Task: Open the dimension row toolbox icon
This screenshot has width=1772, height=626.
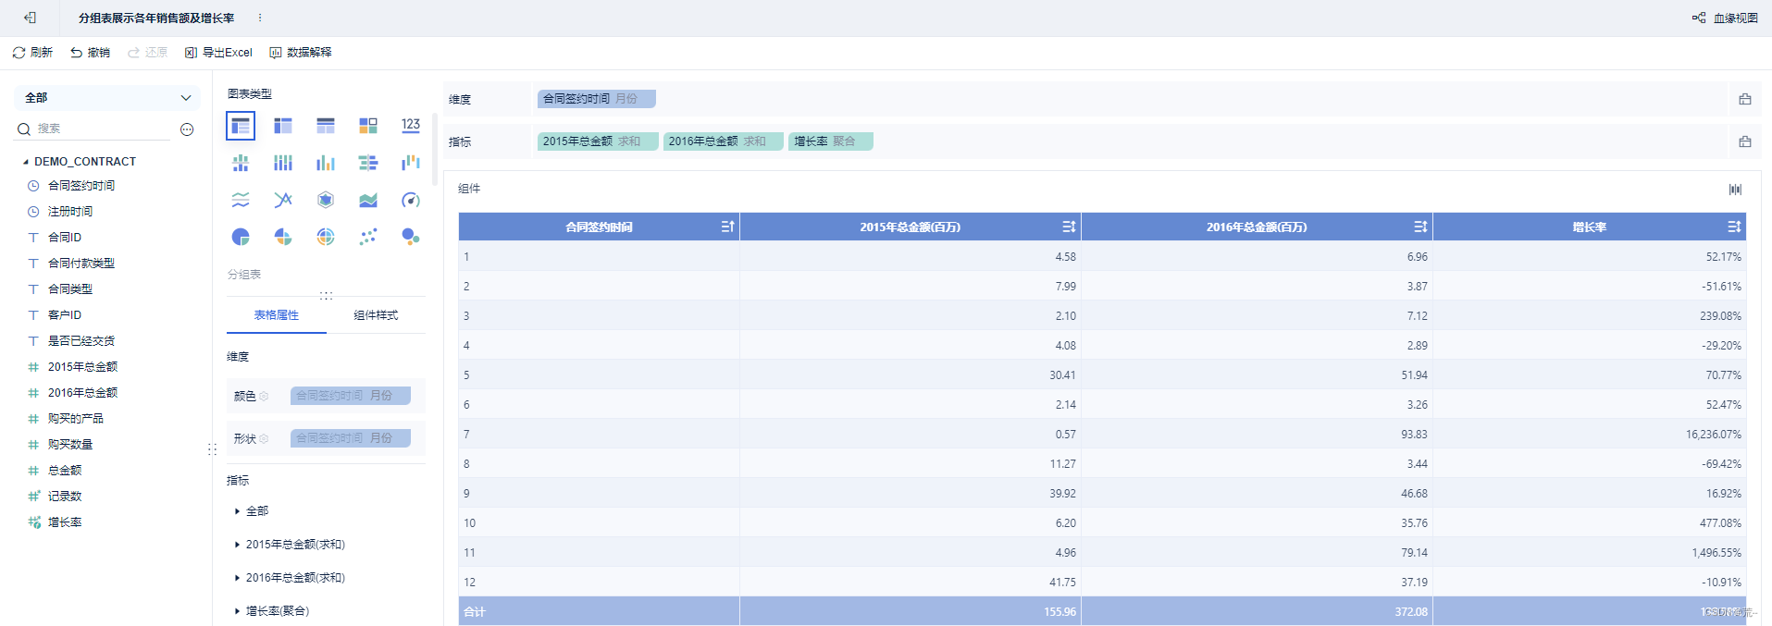Action: [x=1745, y=99]
